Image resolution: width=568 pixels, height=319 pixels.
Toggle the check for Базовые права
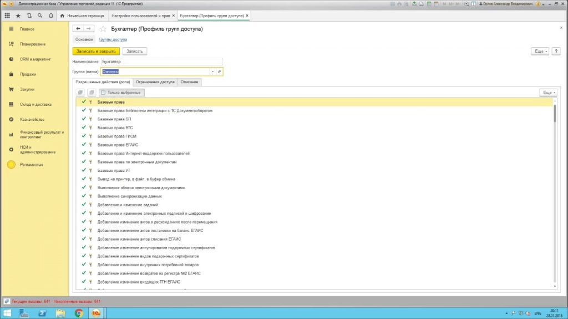point(84,102)
